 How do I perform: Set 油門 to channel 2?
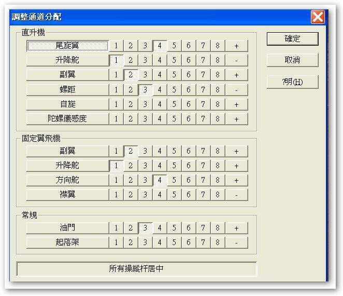click(x=131, y=228)
